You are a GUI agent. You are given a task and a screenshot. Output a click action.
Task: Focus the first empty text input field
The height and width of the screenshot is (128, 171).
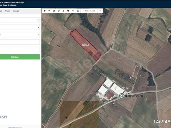click(x=20, y=42)
